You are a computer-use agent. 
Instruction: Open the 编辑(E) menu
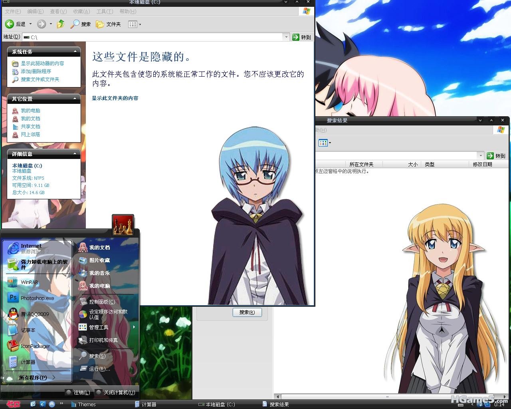coord(35,12)
